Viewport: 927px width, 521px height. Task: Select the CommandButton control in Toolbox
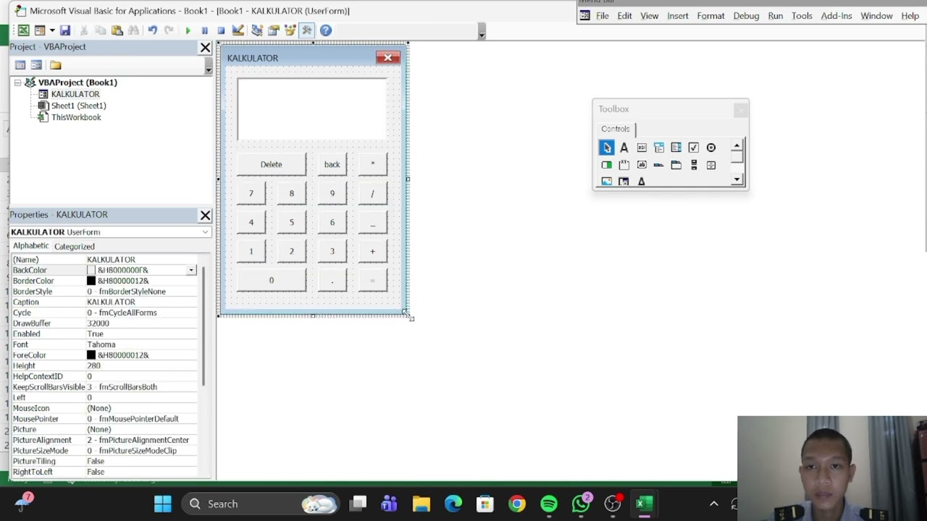coord(642,165)
